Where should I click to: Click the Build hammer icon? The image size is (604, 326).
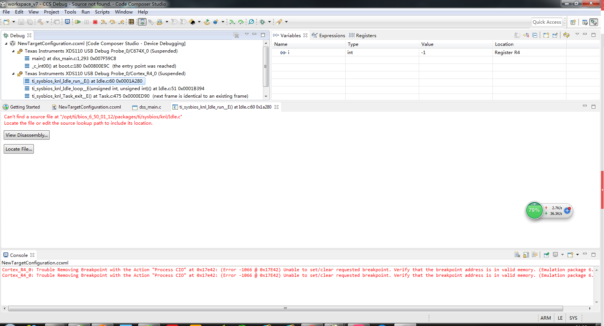pyautogui.click(x=40, y=22)
